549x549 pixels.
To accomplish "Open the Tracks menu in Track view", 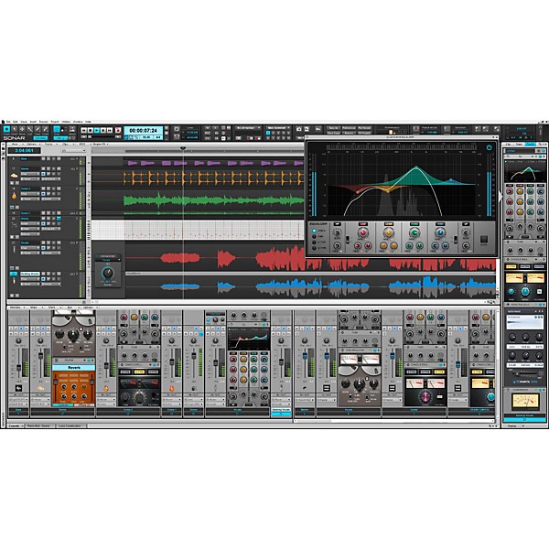I will tap(48, 144).
